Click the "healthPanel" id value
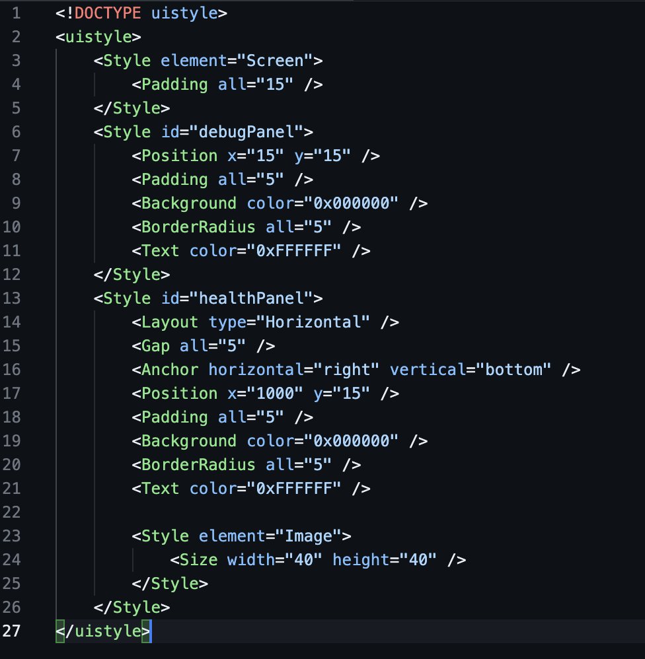 [250, 298]
